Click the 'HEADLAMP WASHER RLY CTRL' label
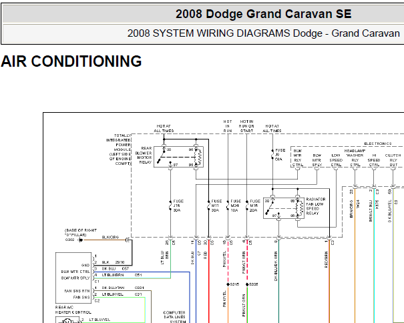 pos(355,157)
